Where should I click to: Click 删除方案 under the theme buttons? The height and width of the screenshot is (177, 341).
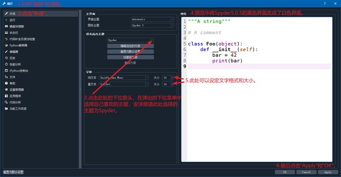130,63
